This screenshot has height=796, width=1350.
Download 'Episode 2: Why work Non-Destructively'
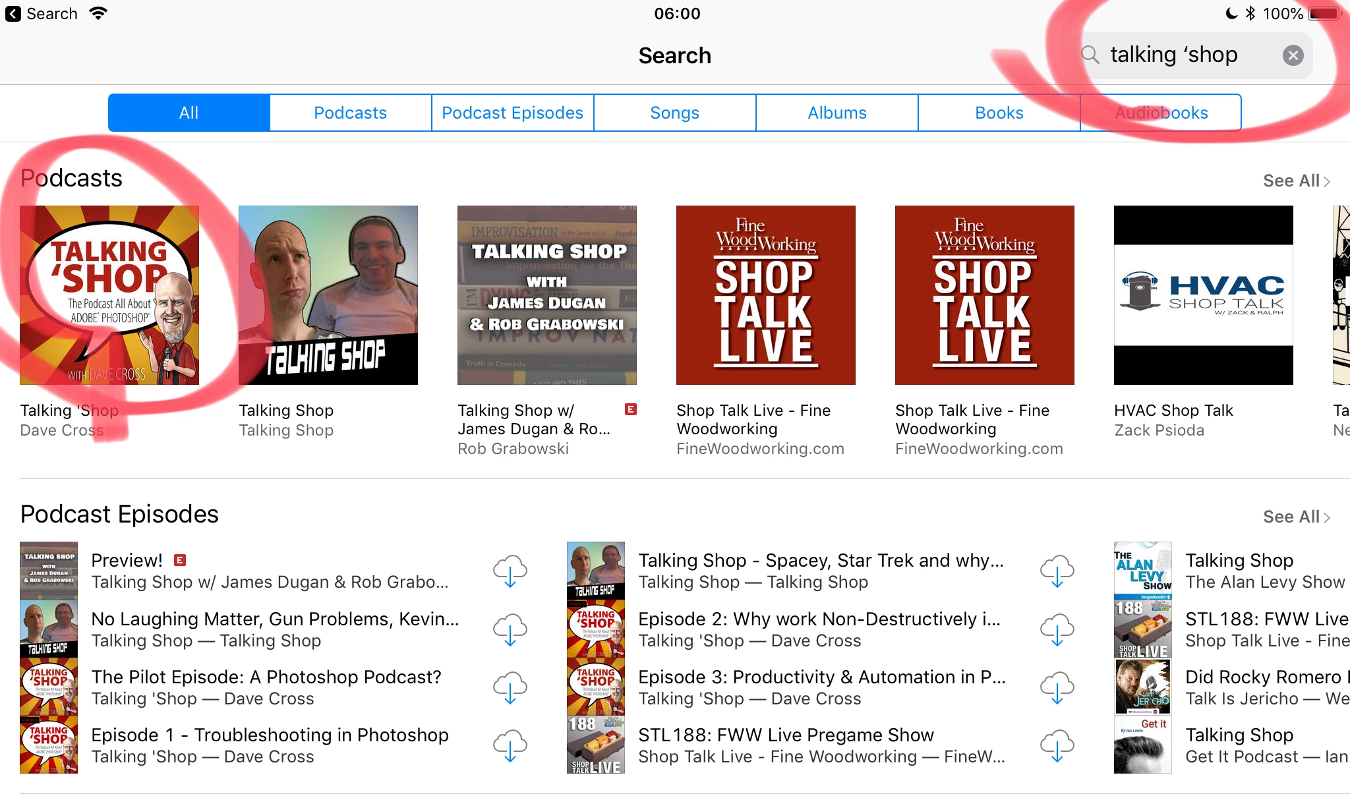tap(1057, 629)
